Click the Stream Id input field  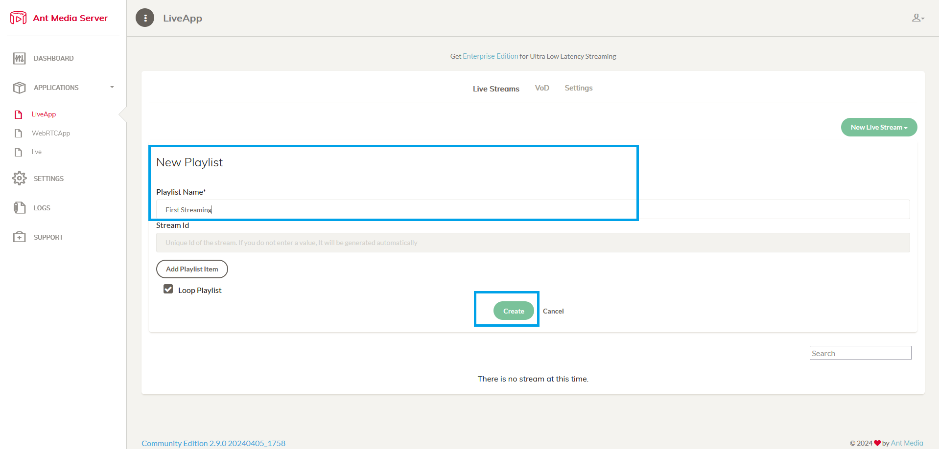(533, 243)
